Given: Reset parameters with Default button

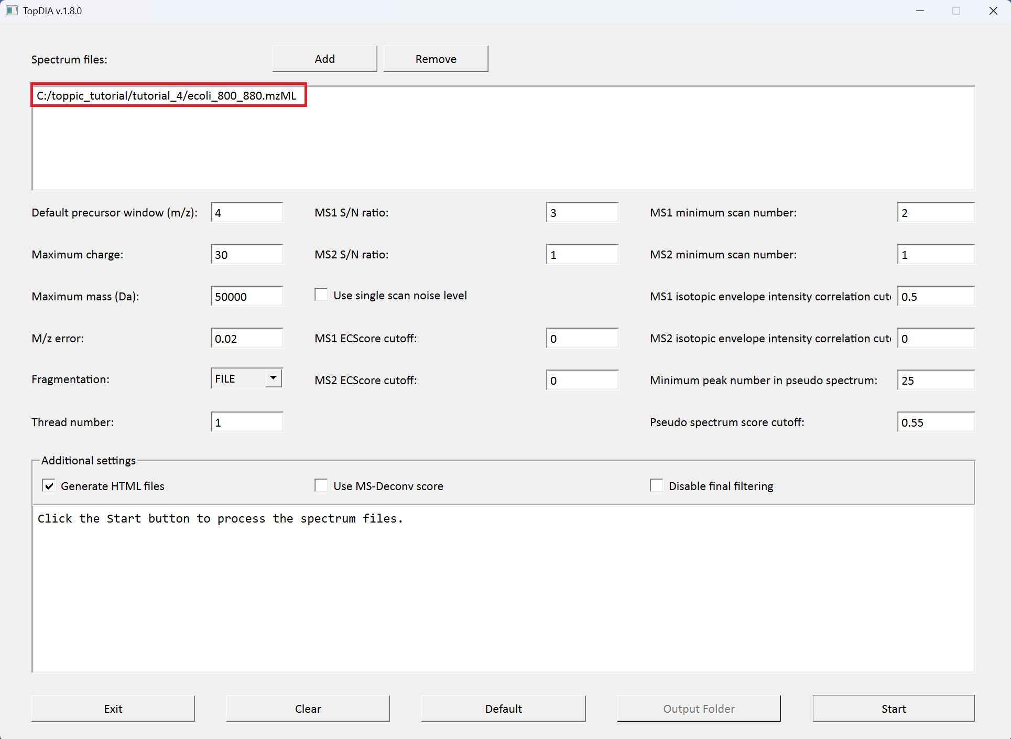Looking at the screenshot, I should tap(503, 709).
